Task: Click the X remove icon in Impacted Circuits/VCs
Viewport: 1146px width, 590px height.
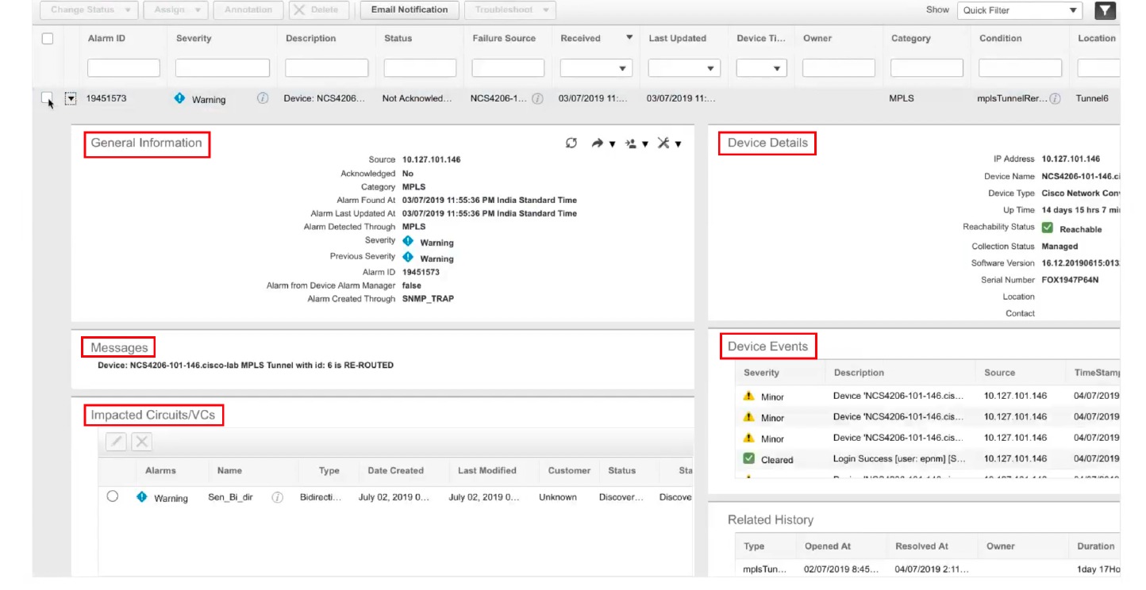Action: 140,442
